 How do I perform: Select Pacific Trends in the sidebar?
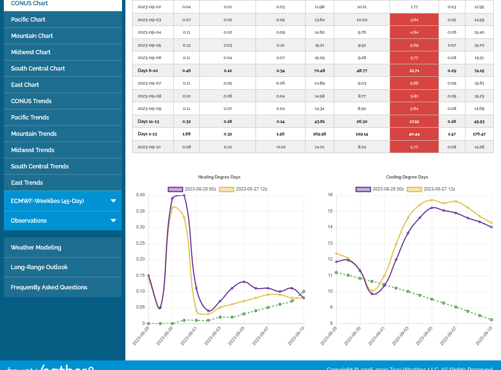point(63,117)
